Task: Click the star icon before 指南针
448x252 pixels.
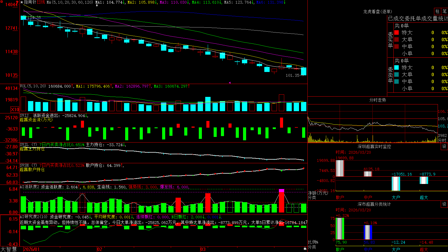Action: [22, 2]
